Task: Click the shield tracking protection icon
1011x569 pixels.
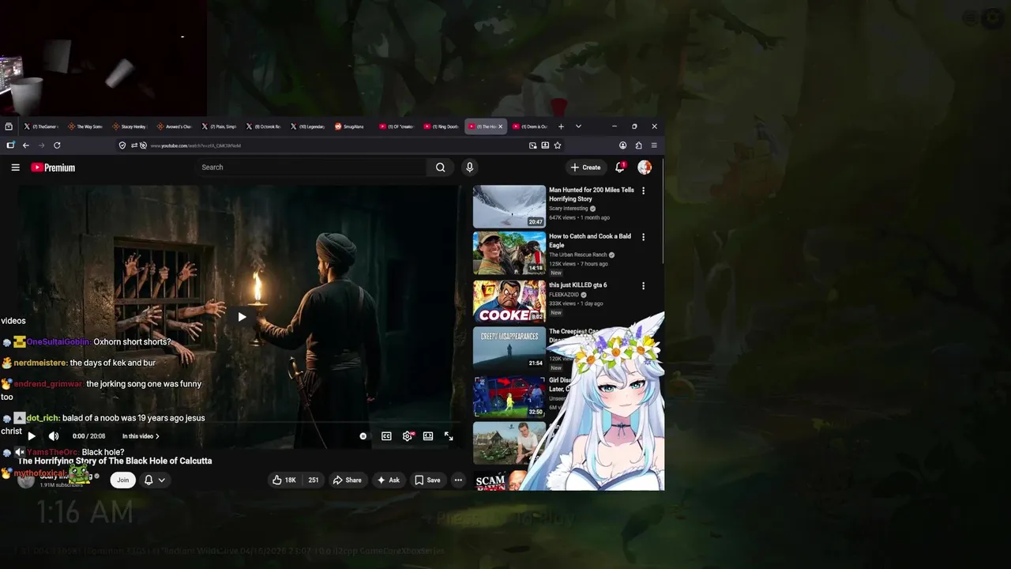Action: click(x=122, y=145)
